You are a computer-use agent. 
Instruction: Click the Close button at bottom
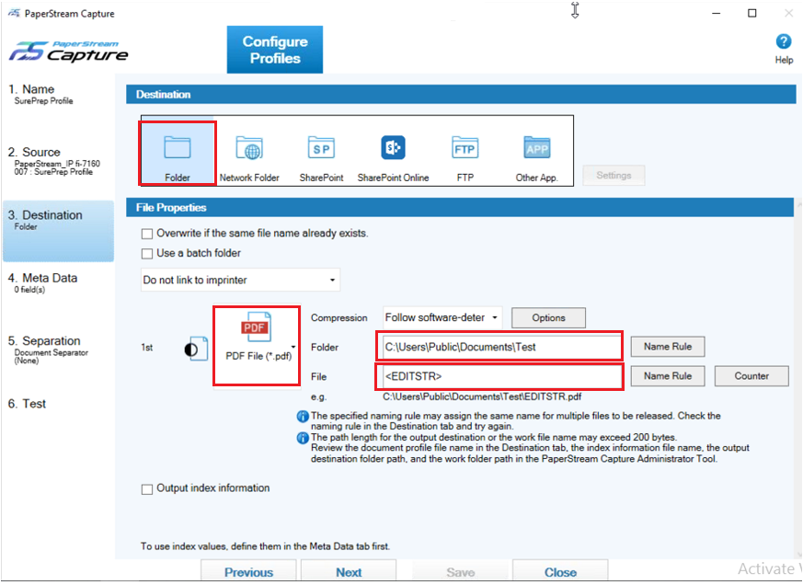[560, 572]
